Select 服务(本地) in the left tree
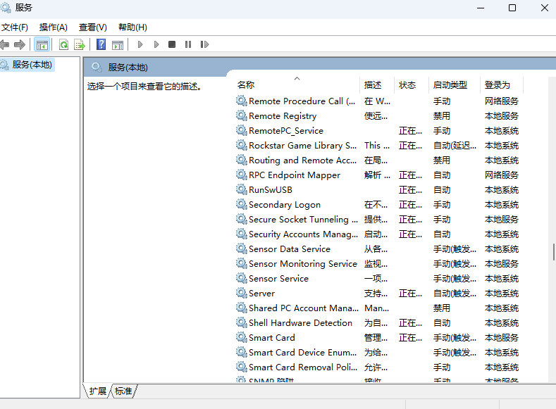 pyautogui.click(x=32, y=65)
